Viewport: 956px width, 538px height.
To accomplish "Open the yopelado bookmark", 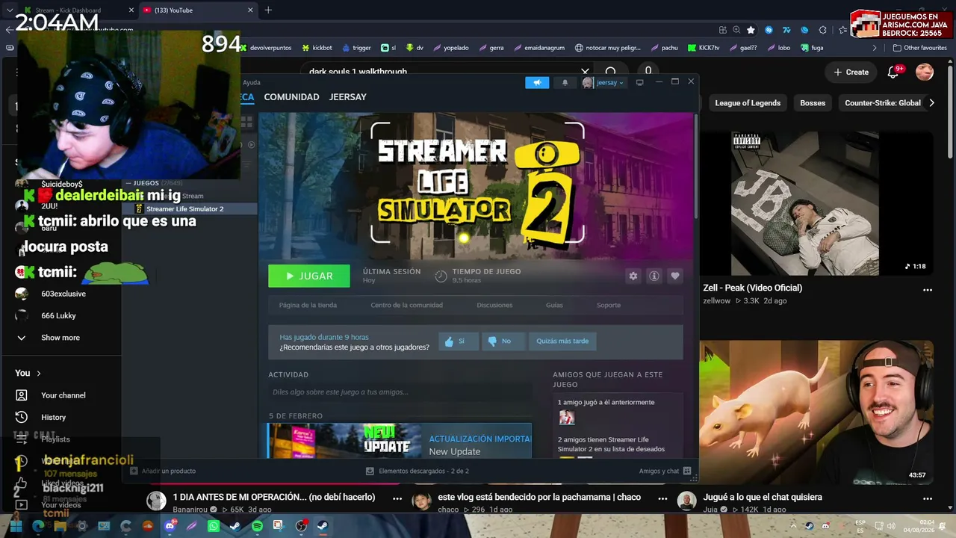I will [x=450, y=48].
